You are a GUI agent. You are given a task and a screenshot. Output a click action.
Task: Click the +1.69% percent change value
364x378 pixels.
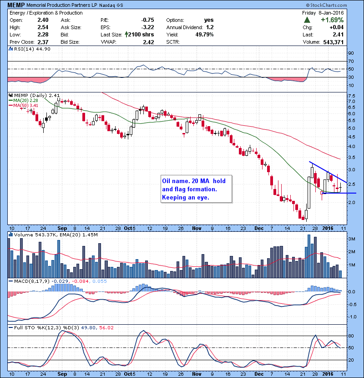coord(332,20)
